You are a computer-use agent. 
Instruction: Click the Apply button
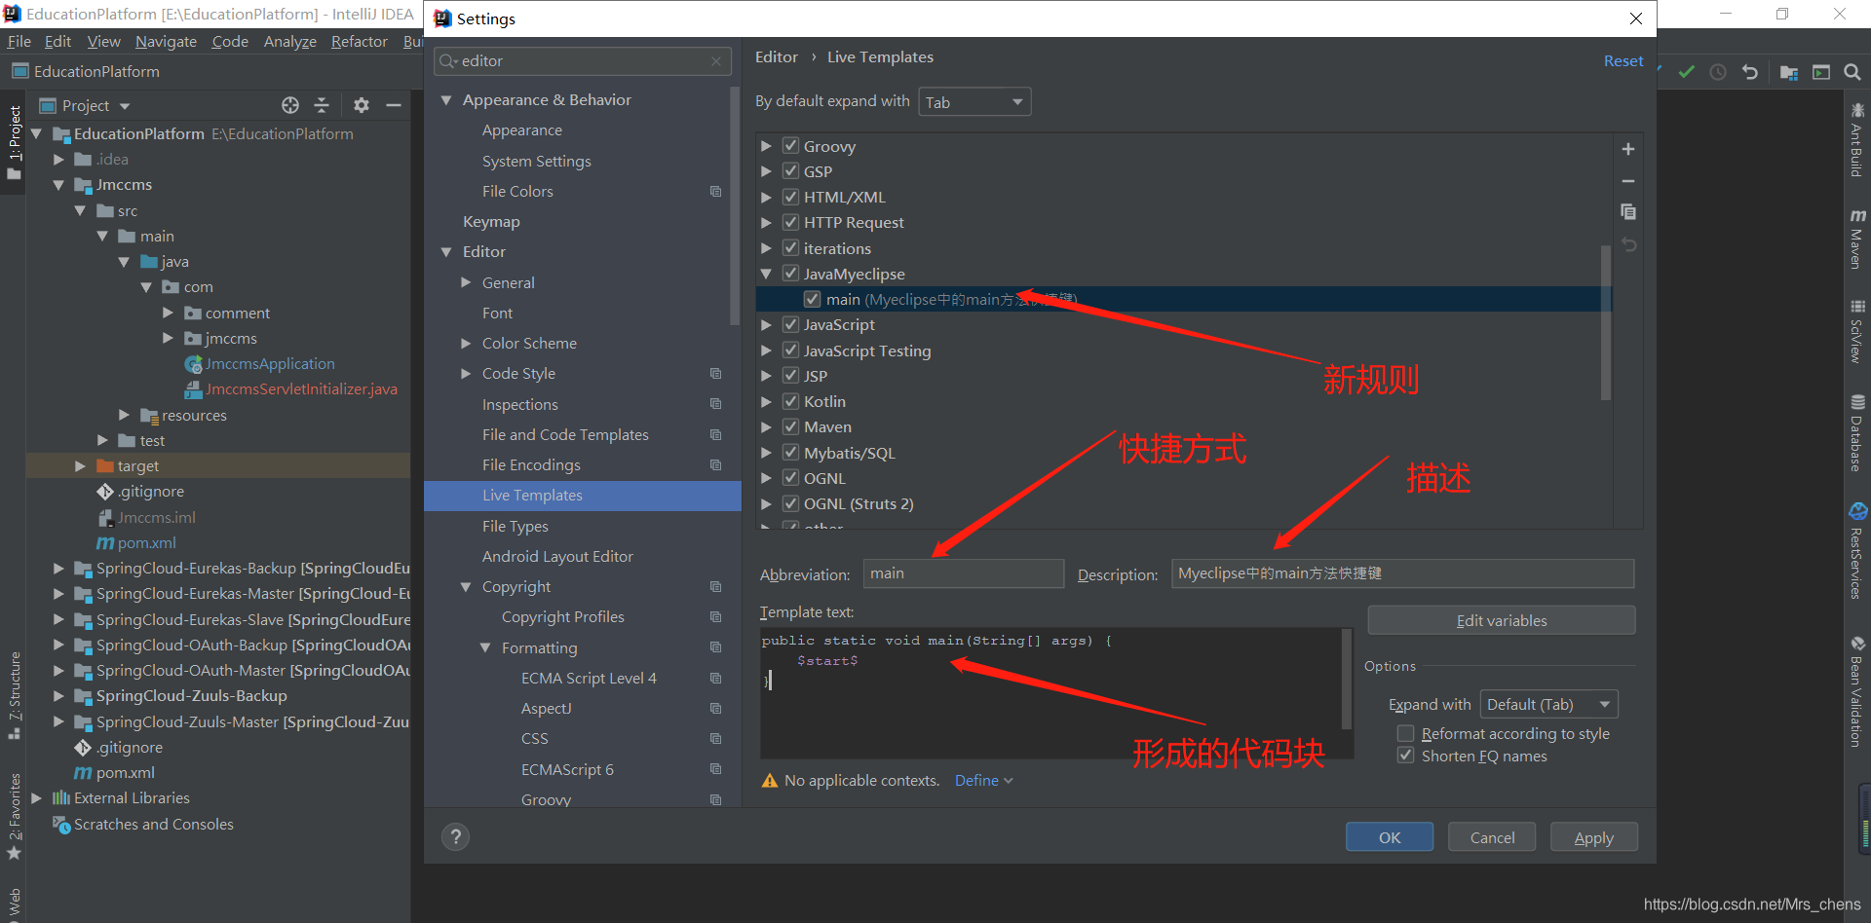tap(1594, 837)
